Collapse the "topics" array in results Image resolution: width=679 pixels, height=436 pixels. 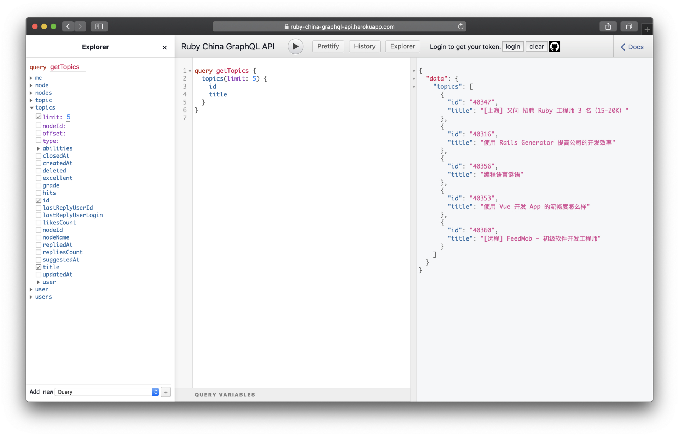[x=414, y=87]
